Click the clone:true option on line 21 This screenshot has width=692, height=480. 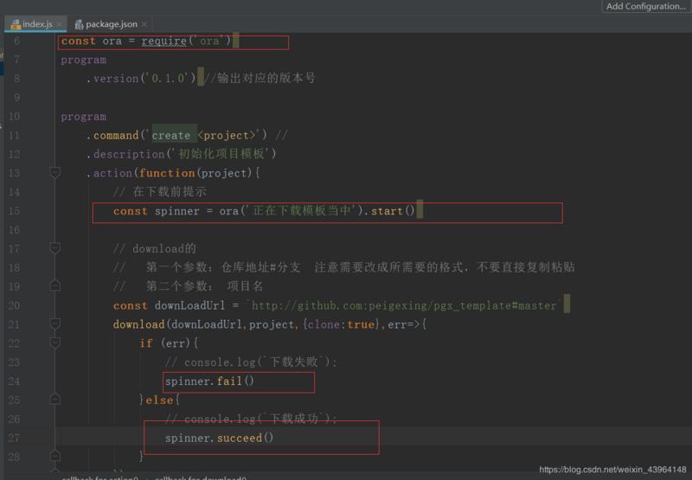341,324
